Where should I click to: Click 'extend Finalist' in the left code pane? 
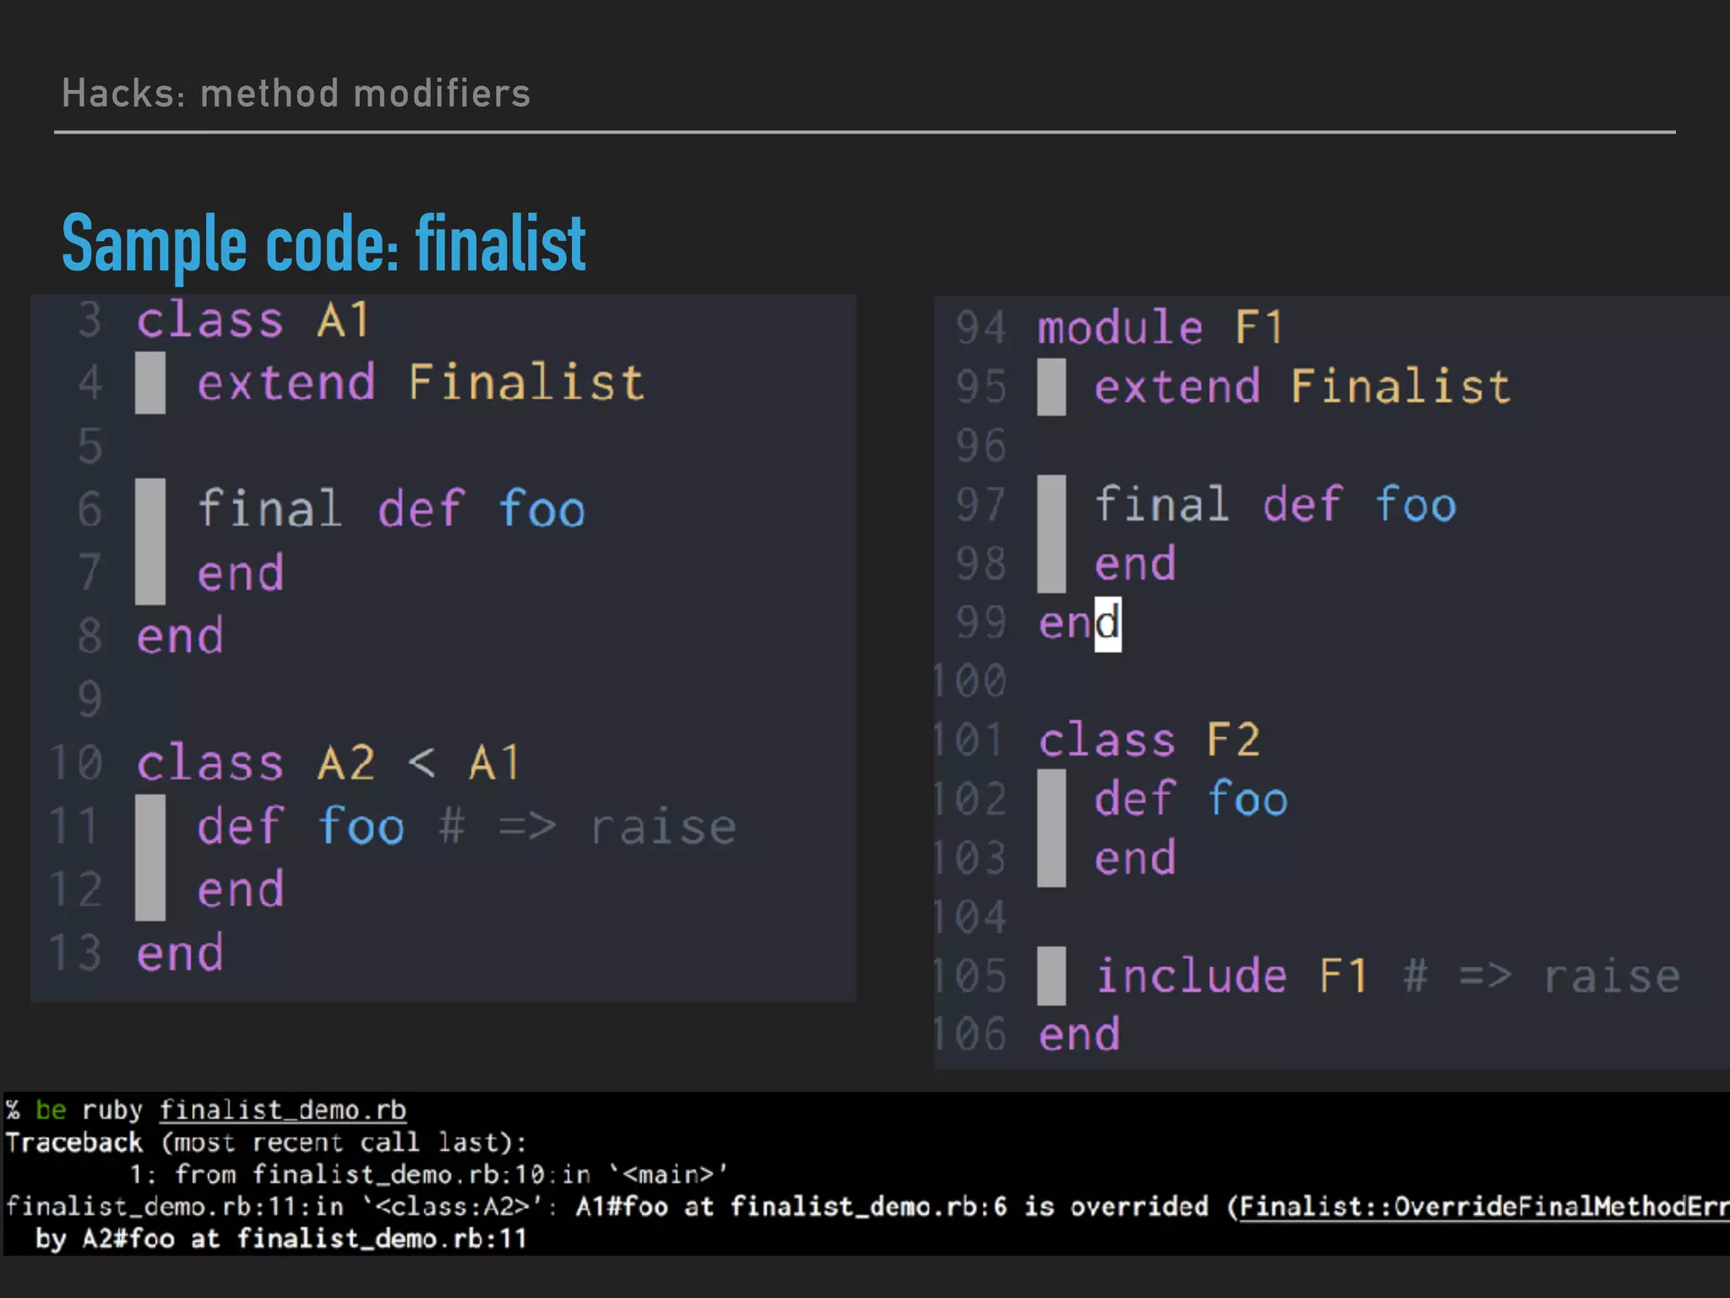[420, 383]
